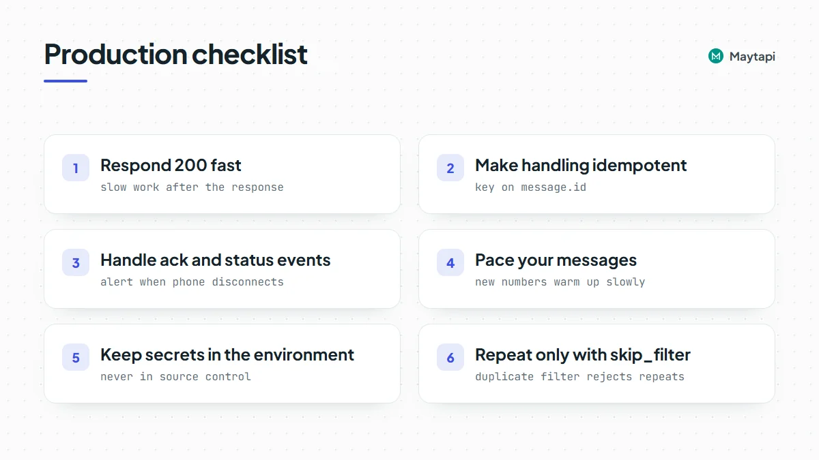The width and height of the screenshot is (819, 460).
Task: Click 'Repeat only with skip_filter' title
Action: click(x=583, y=355)
